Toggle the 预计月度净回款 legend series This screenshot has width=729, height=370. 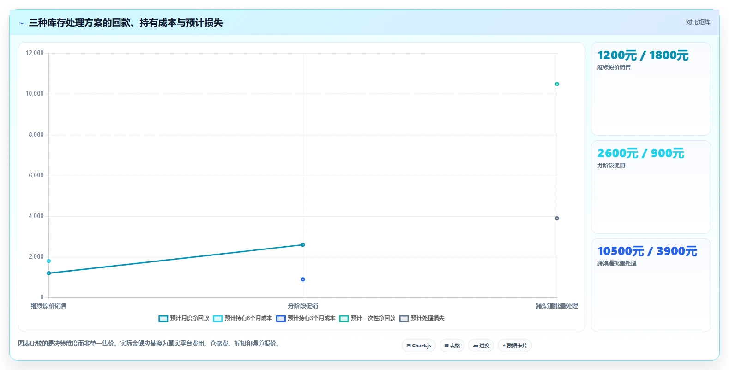[184, 318]
